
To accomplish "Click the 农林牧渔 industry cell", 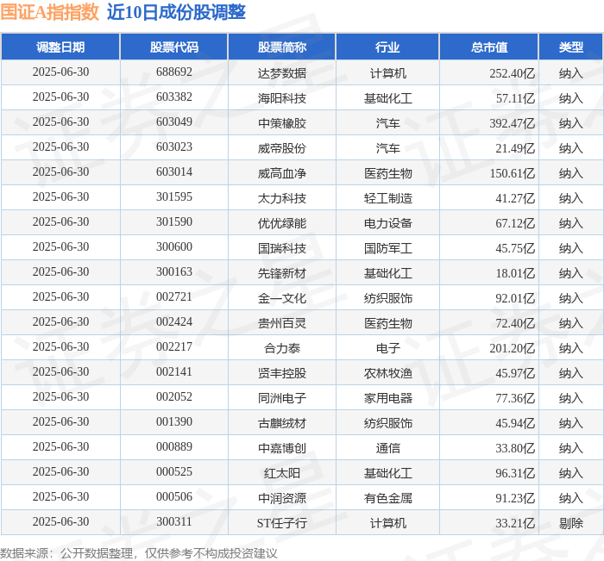I will coord(388,373).
